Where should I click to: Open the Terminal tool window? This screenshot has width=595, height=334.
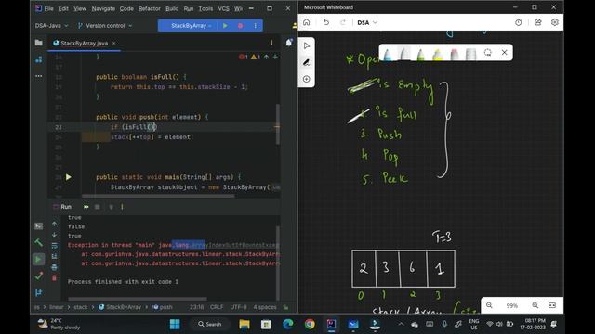click(x=39, y=226)
